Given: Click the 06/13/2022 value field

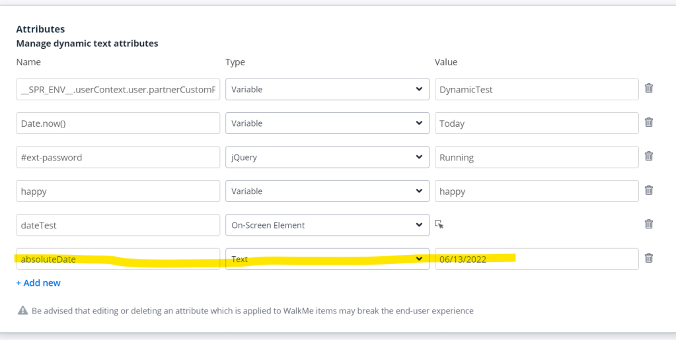Looking at the screenshot, I should coord(536,259).
